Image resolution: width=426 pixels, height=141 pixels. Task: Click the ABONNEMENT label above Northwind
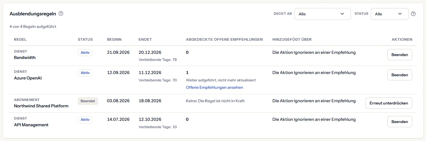pyautogui.click(x=27, y=100)
